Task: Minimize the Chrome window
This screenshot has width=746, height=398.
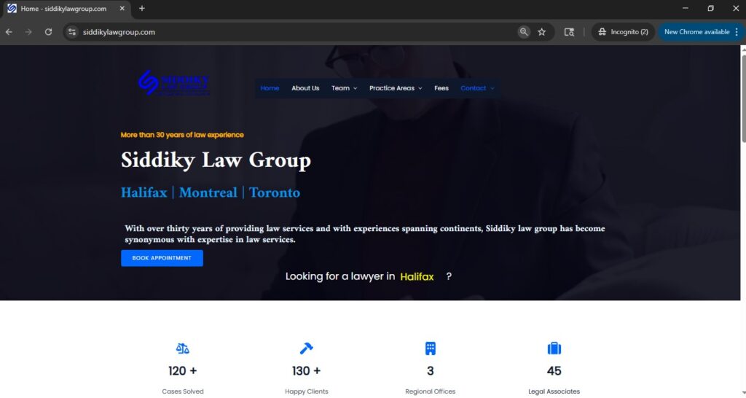Action: click(685, 8)
